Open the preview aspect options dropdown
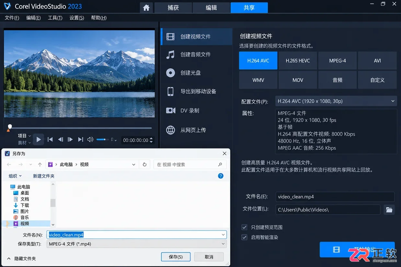 (114, 140)
